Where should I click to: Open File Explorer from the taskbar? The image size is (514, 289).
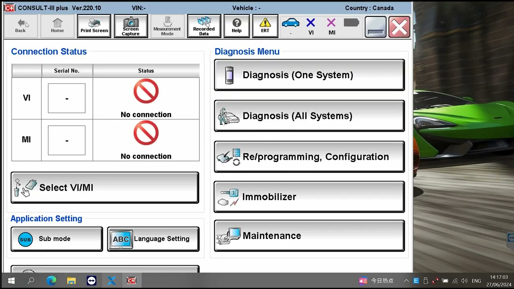tap(71, 281)
